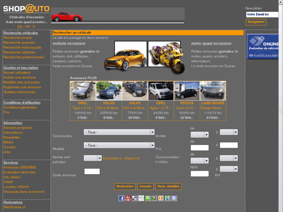Open the yellow motorcycle image
The width and height of the screenshot is (283, 212).
point(166,57)
